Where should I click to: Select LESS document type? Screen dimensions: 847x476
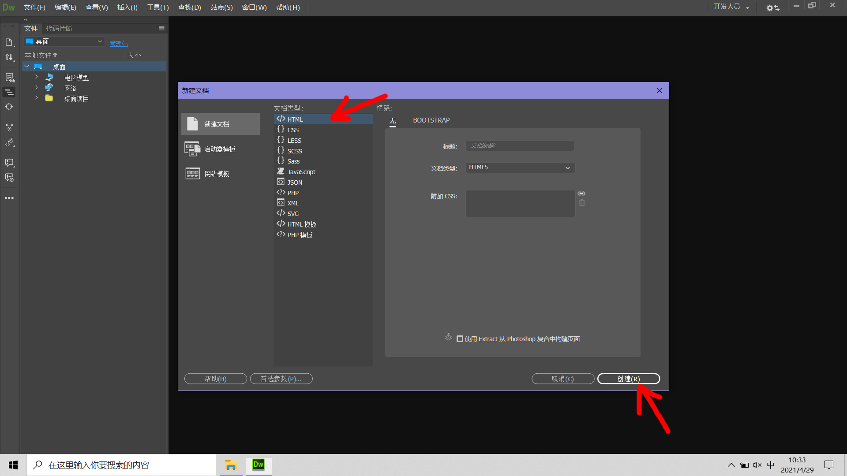pyautogui.click(x=323, y=141)
